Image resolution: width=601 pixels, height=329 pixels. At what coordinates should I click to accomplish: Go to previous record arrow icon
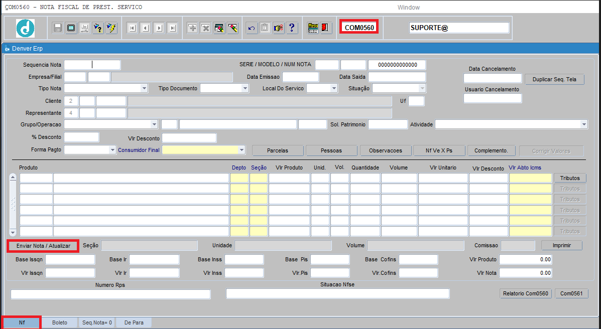(x=146, y=28)
